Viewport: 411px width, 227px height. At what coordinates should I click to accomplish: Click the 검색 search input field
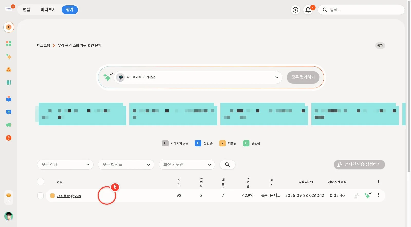click(361, 10)
